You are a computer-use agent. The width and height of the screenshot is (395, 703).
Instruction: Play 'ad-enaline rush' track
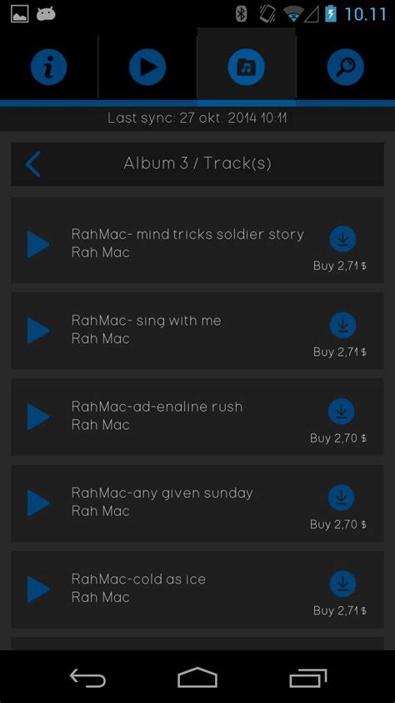coord(38,417)
